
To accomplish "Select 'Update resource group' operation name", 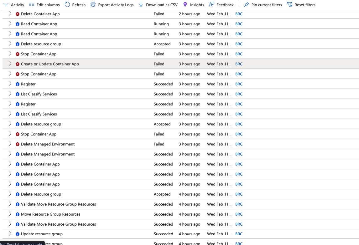I will 42,234.
